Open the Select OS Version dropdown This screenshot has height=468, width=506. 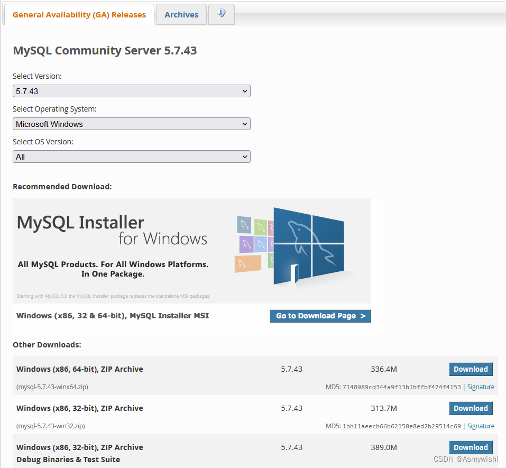click(x=131, y=157)
